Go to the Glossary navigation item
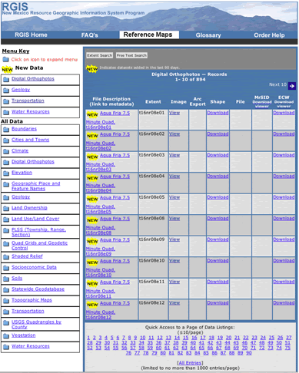The width and height of the screenshot is (299, 373). click(x=208, y=35)
